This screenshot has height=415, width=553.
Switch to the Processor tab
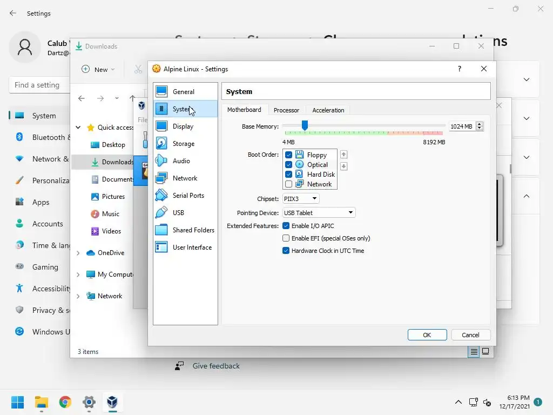[x=286, y=110]
